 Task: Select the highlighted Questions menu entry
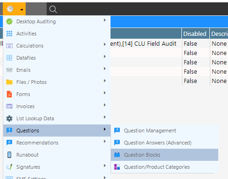coord(57,131)
